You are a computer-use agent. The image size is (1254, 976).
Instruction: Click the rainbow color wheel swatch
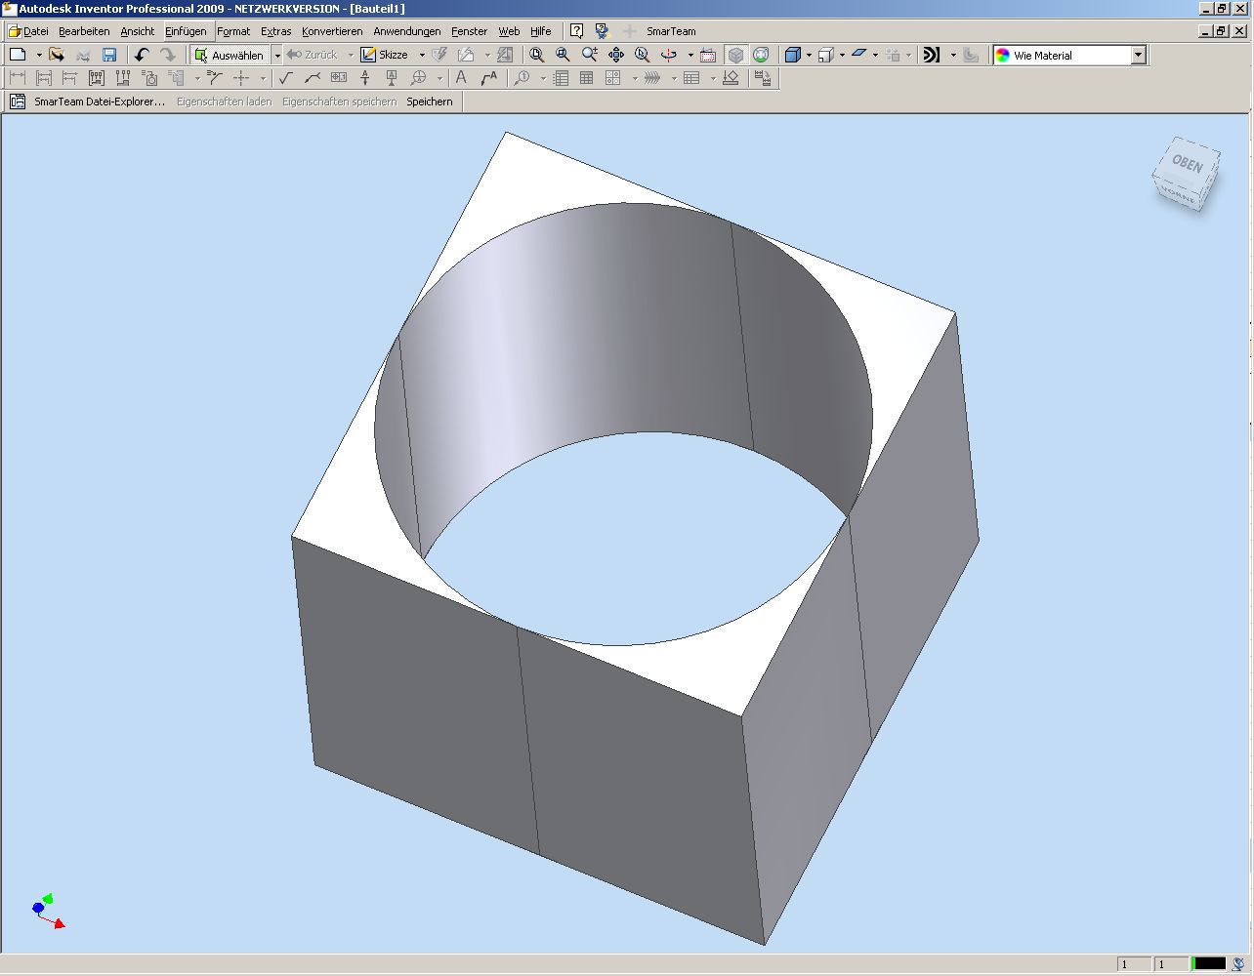1003,56
